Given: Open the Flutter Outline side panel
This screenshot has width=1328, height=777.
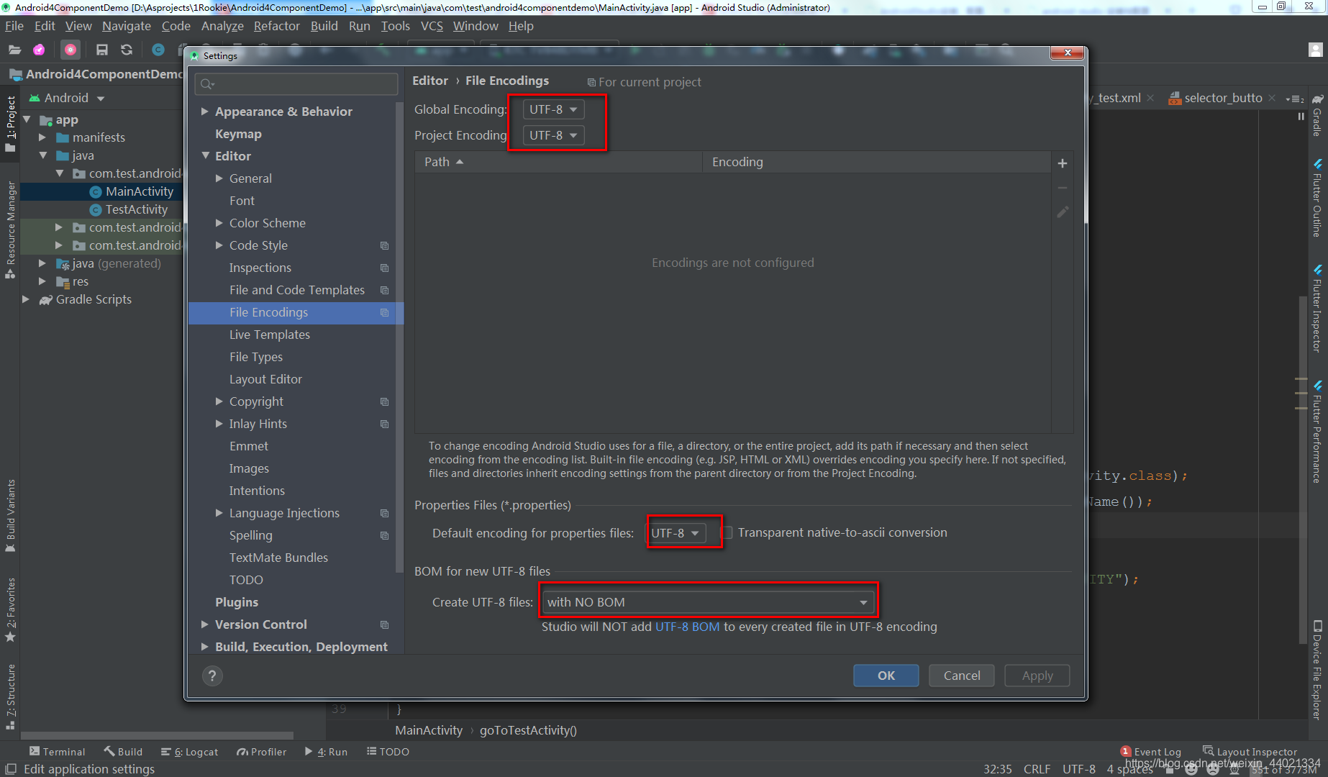Looking at the screenshot, I should coord(1317,199).
